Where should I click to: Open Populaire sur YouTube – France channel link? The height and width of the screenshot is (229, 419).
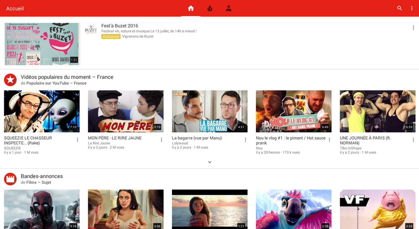pos(56,83)
